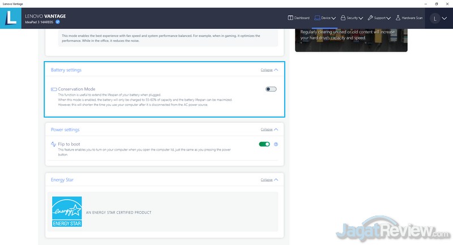
Task: Click the Dashboard icon in the navigation bar
Action: tap(290, 18)
